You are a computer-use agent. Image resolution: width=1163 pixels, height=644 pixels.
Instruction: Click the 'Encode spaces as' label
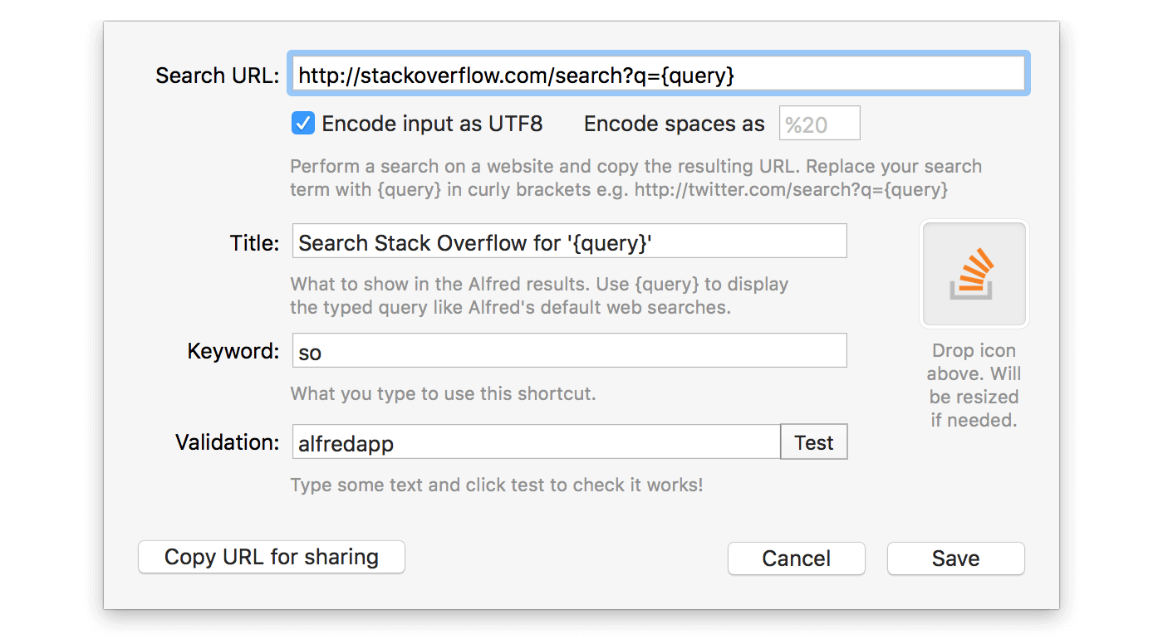(673, 123)
